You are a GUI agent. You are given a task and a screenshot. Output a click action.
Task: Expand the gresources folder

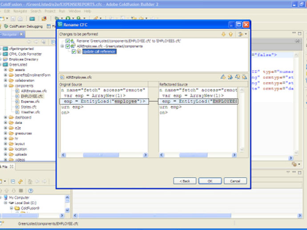[x=5, y=133]
